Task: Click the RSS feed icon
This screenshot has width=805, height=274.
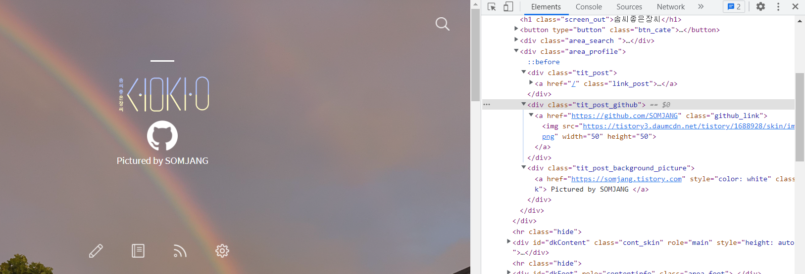Action: click(x=180, y=251)
